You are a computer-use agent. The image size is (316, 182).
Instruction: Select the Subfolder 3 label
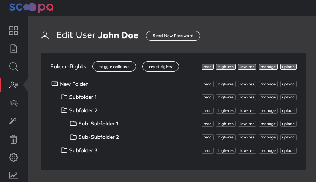83,150
